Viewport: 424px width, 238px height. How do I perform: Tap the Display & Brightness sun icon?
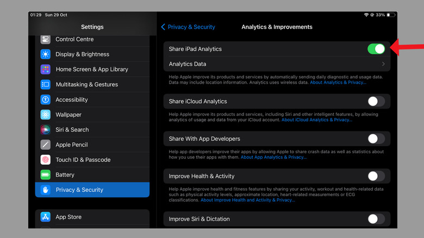tap(46, 54)
